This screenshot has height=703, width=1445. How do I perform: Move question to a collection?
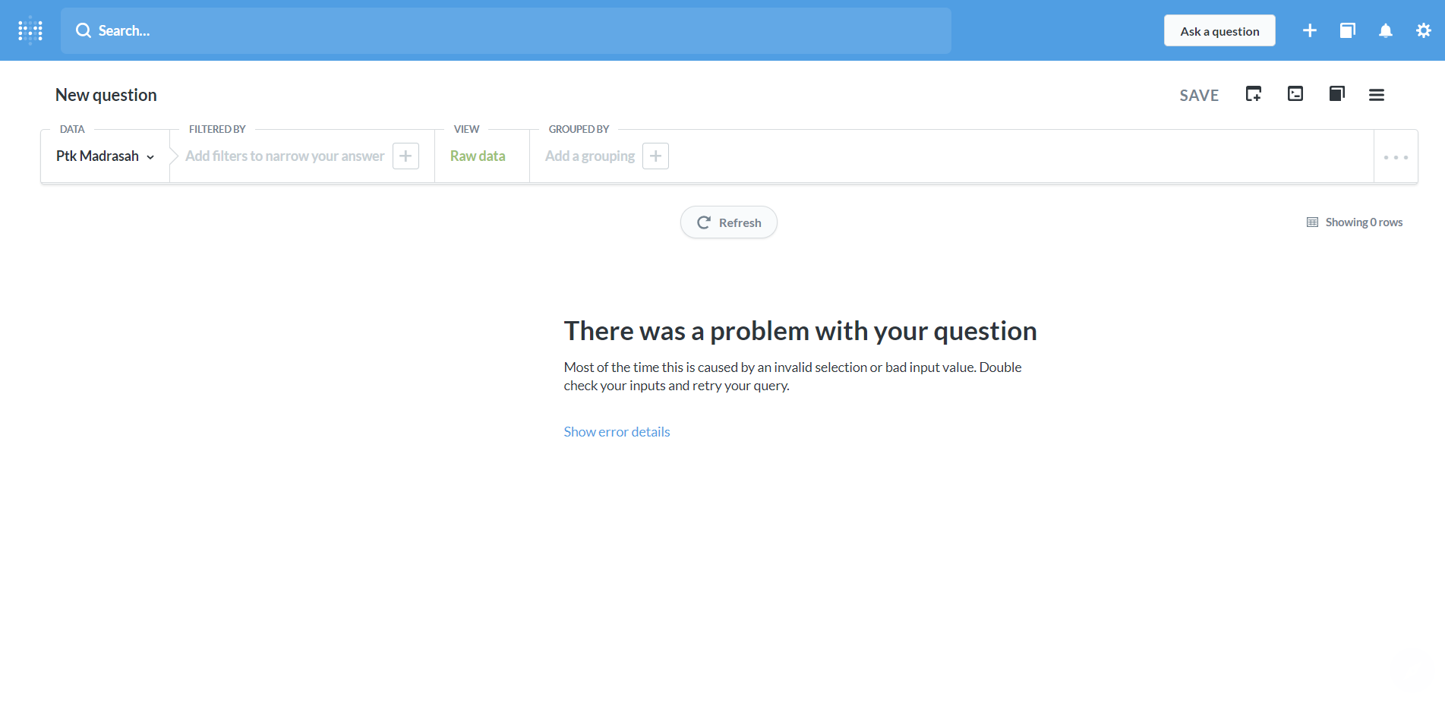pos(1337,93)
